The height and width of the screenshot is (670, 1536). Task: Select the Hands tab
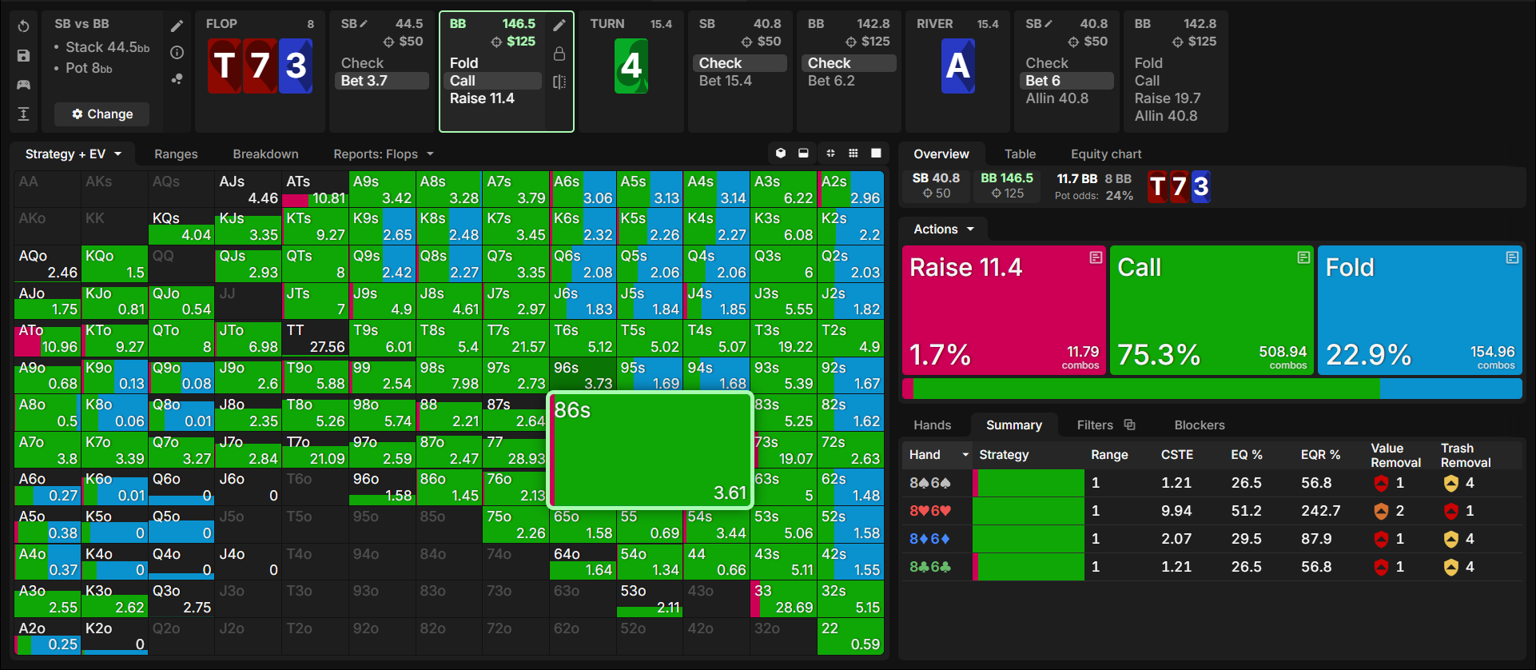pyautogui.click(x=933, y=425)
